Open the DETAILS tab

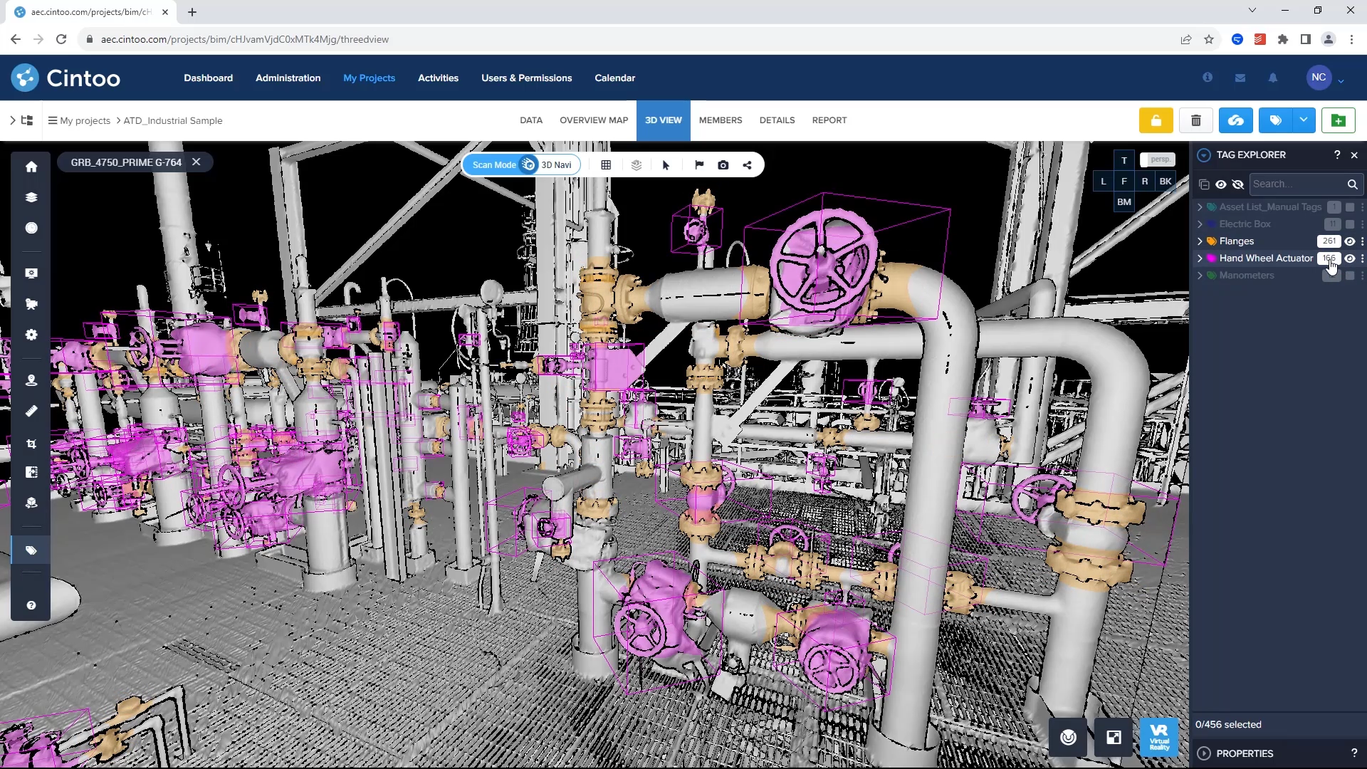pyautogui.click(x=777, y=120)
